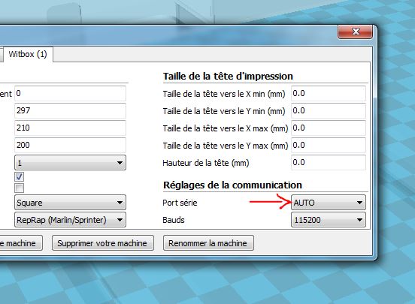The width and height of the screenshot is (415, 304).
Task: Click the field containing 297
Action: click(70, 110)
